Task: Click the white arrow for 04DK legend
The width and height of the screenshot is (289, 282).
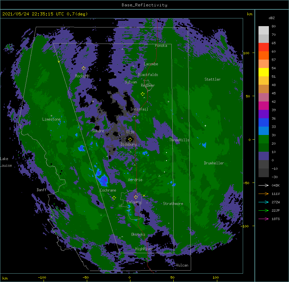Action: (x=264, y=185)
